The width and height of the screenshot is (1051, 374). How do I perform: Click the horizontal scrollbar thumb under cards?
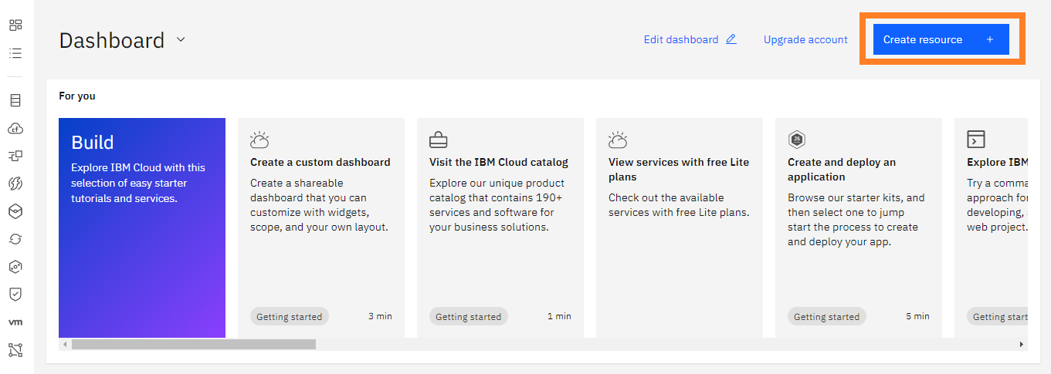(193, 345)
